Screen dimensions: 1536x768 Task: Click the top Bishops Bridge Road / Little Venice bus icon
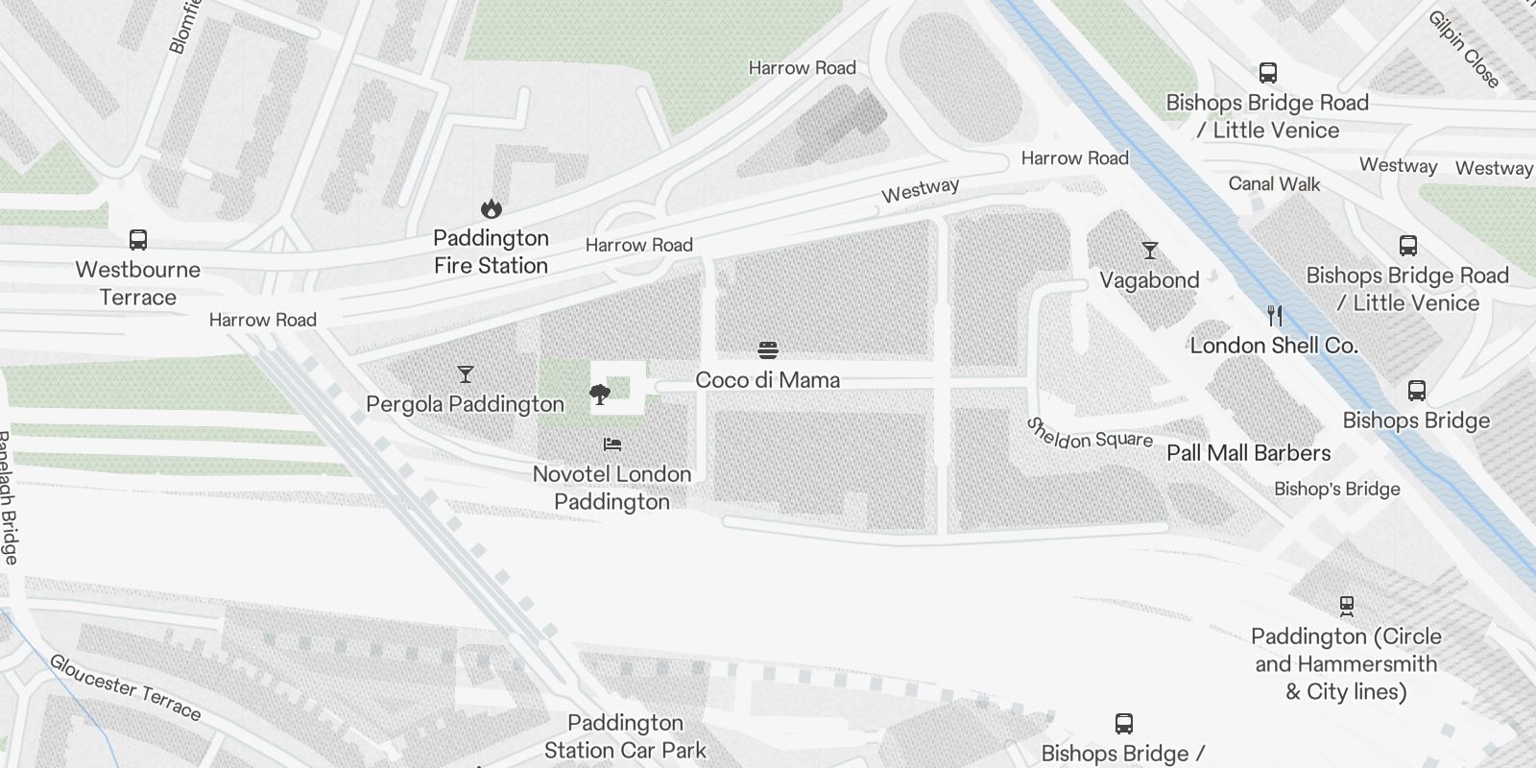tap(1267, 73)
